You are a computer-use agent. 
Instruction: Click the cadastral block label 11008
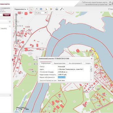pos(27,27)
